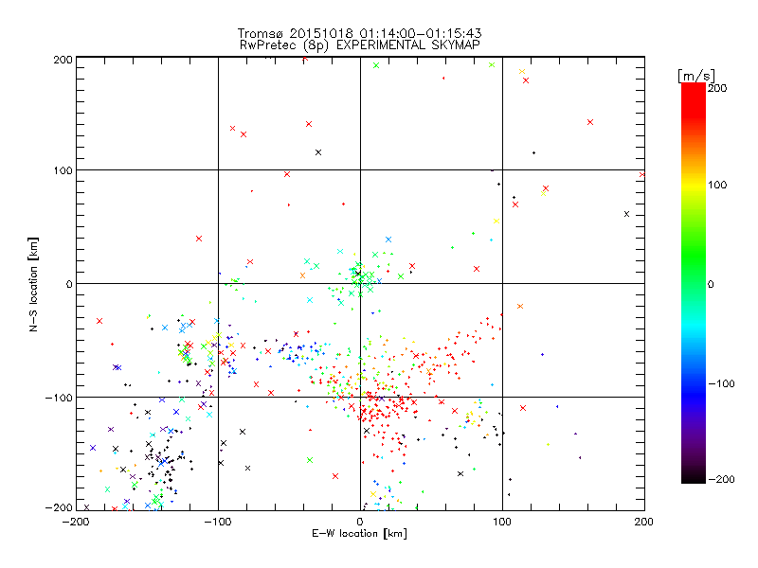Click the y-axis '200' tick label
Screen dimensions: 758x568
(63, 60)
